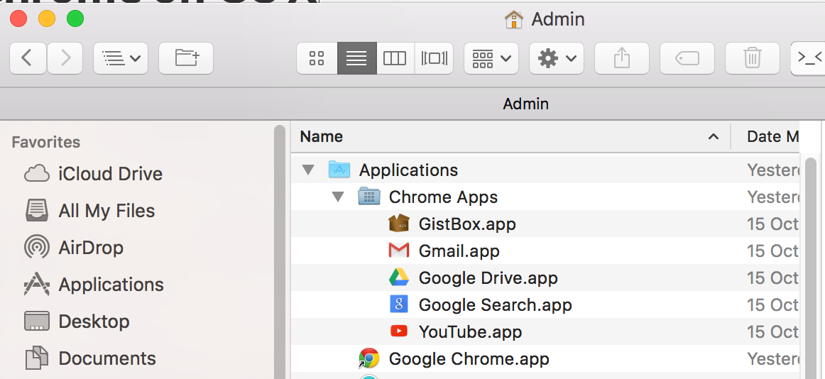Open the arrange items dropdown
Image resolution: width=825 pixels, height=379 pixels.
[491, 57]
